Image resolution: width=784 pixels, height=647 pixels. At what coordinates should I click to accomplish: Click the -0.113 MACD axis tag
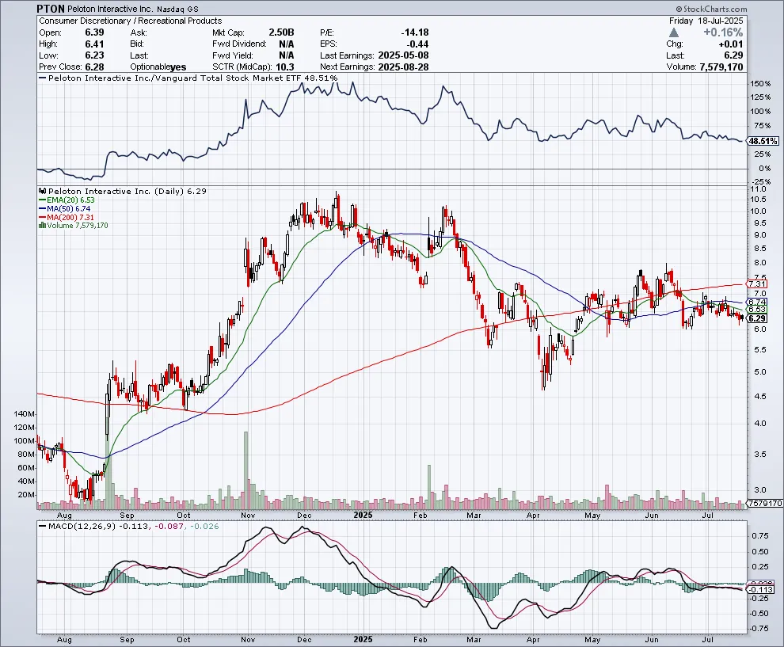759,589
